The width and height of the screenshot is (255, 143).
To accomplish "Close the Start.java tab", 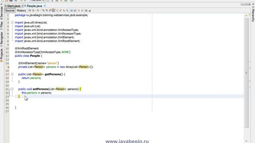I will (22, 6).
